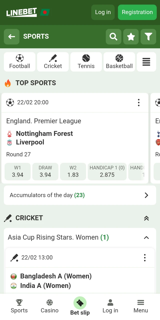Click the Log in button in header
Screen dimensions: 160x320
(x=103, y=12)
